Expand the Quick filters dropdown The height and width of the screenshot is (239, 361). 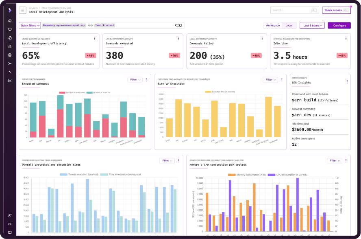click(x=30, y=25)
